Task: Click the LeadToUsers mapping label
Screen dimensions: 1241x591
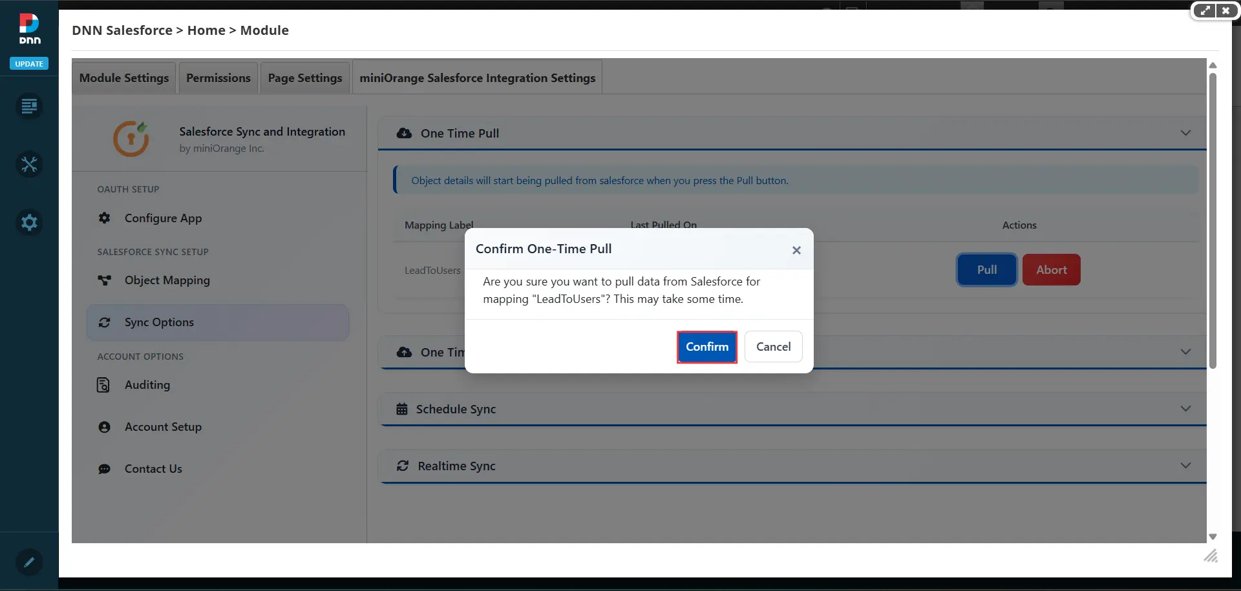Action: (432, 271)
